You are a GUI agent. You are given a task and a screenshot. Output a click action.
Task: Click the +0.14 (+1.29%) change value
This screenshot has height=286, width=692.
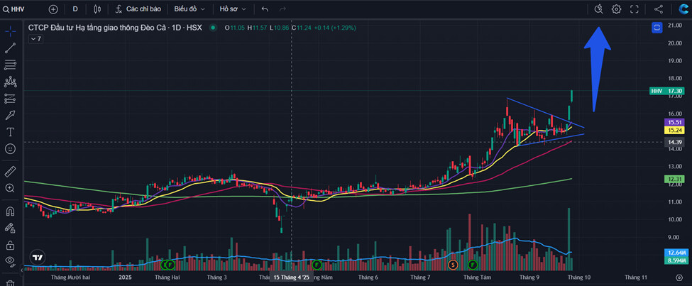coord(336,28)
